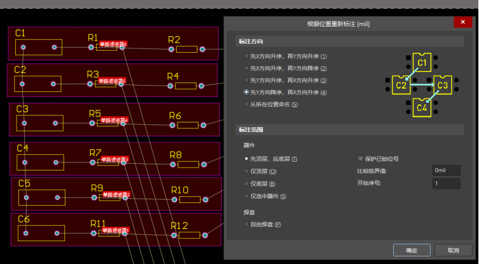Select 先X方向升序，再Y方向升序 (1) option
Screen dimensions: 479x264
click(x=247, y=56)
